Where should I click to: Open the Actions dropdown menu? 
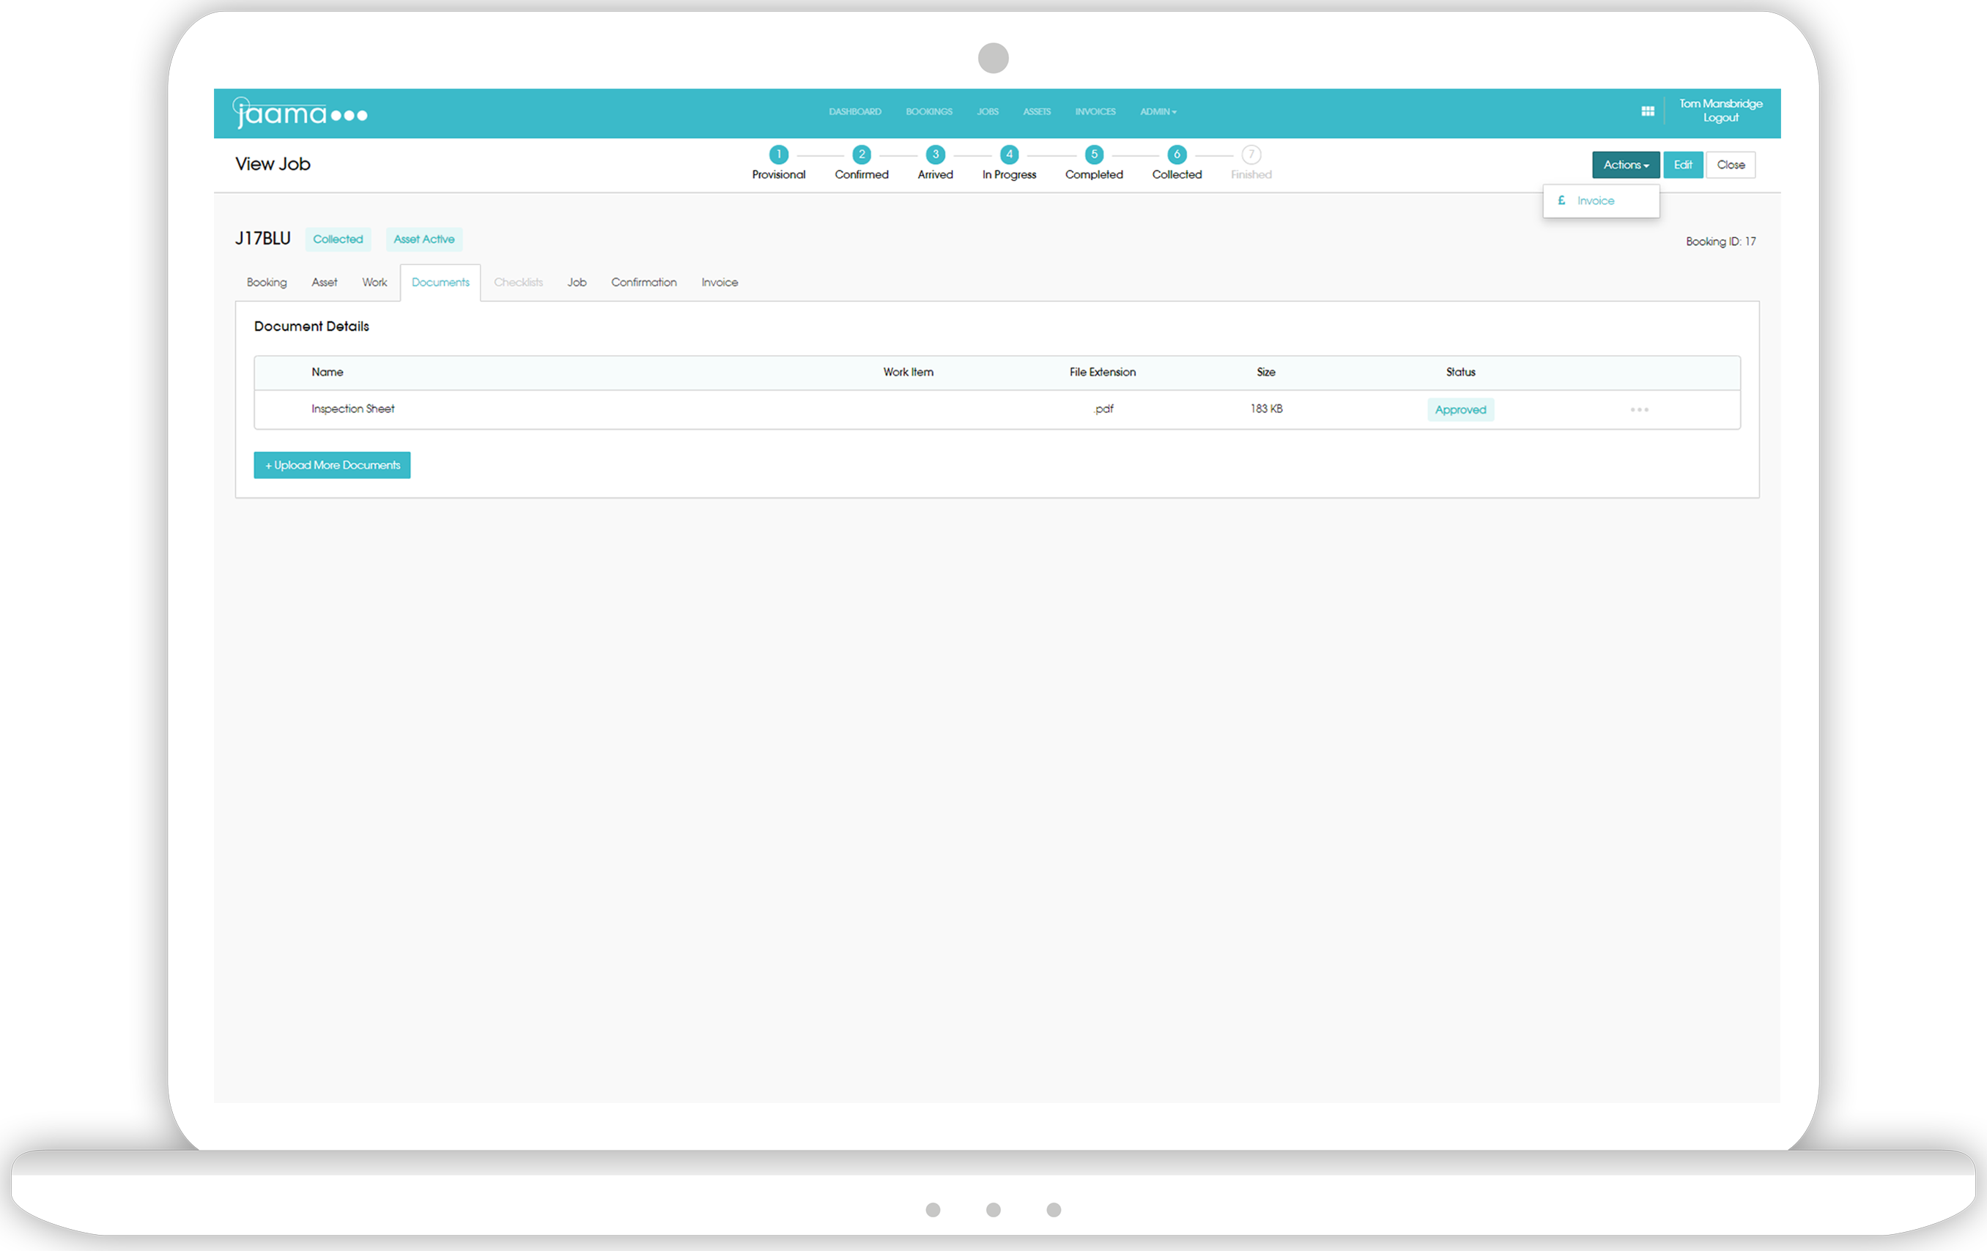coord(1624,164)
